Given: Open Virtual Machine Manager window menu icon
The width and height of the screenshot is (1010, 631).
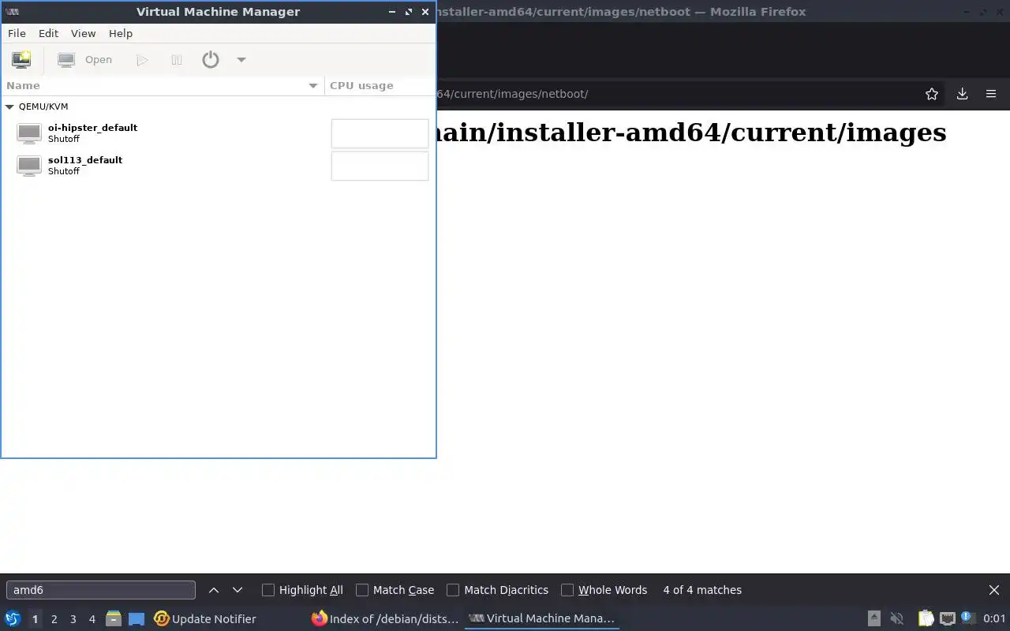Looking at the screenshot, I should click(13, 12).
